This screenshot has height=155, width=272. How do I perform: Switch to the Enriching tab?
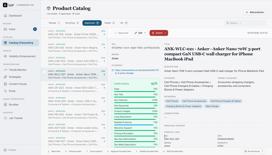click(72, 23)
